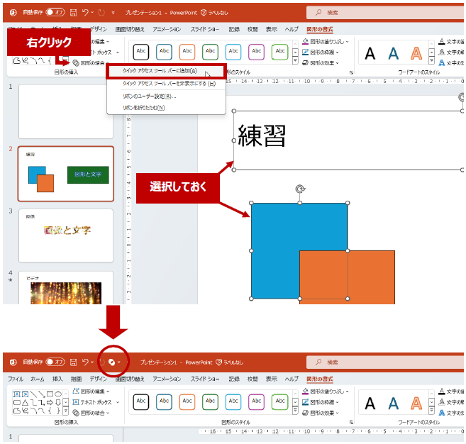Expand the 図形の編集 dropdown in the lower ribbon
466x444 pixels.
[95, 392]
